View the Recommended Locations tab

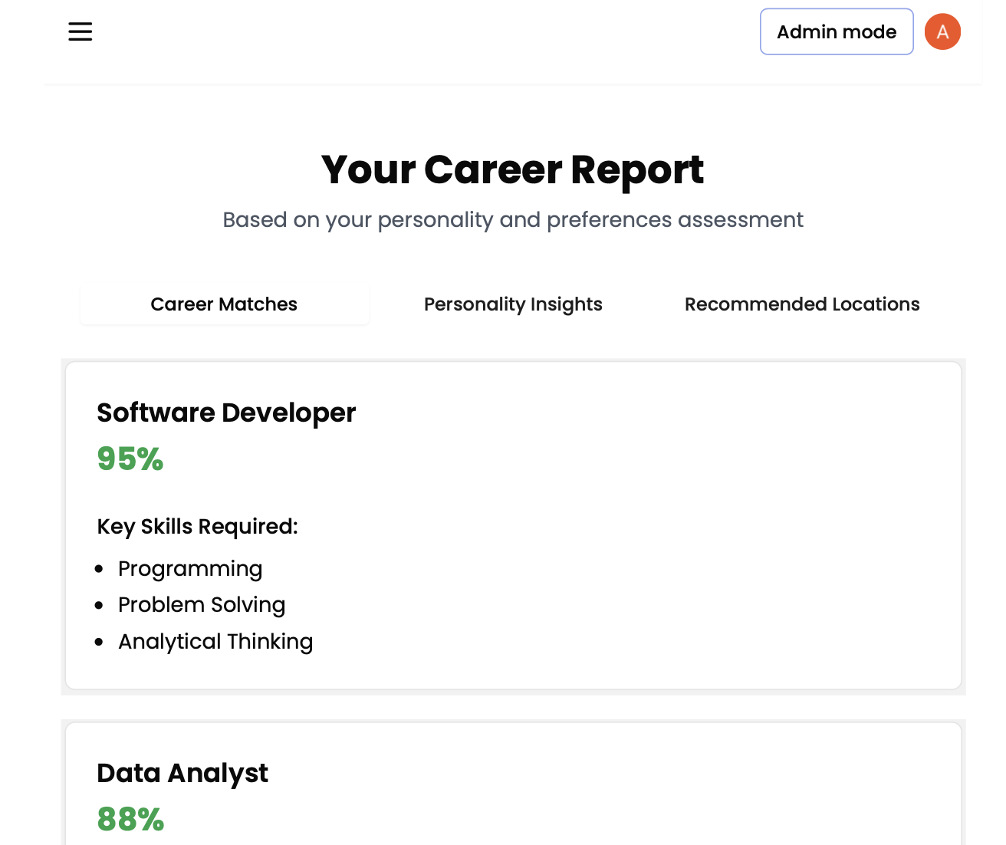click(802, 304)
